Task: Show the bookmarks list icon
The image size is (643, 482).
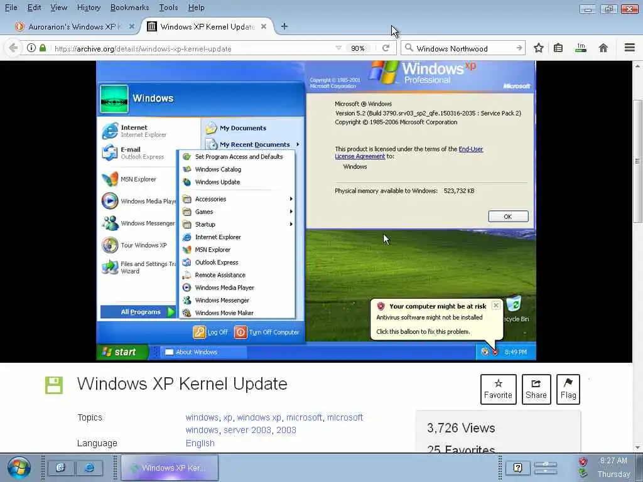Action: point(558,48)
